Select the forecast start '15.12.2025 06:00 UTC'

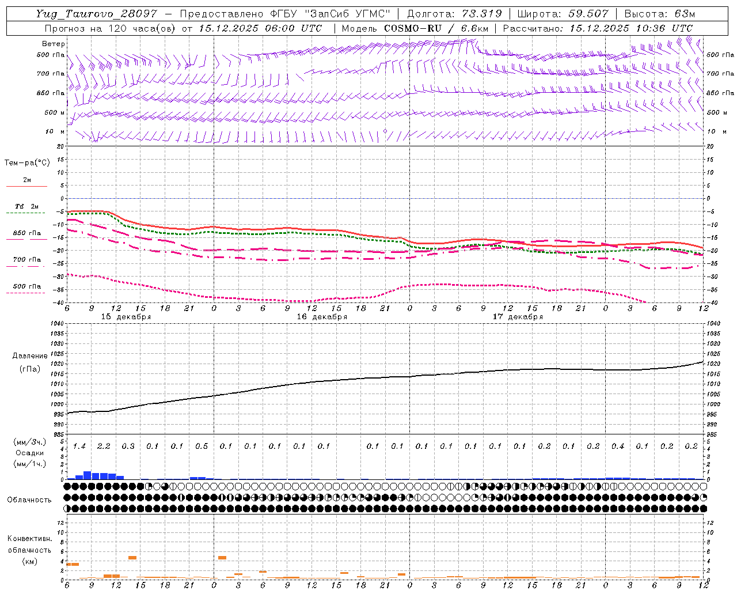coord(260,28)
